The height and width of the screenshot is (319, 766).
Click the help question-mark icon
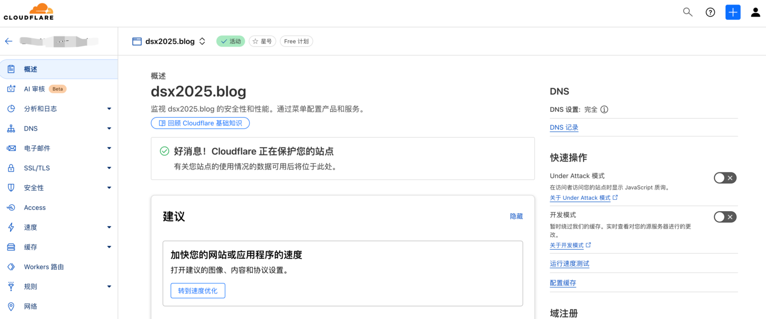point(710,12)
